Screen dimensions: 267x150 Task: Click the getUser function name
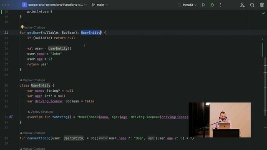pyautogui.click(x=34, y=32)
